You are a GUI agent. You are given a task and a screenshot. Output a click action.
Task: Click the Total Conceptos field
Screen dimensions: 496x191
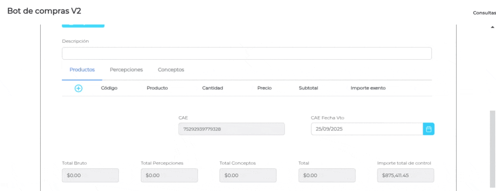coord(248,176)
